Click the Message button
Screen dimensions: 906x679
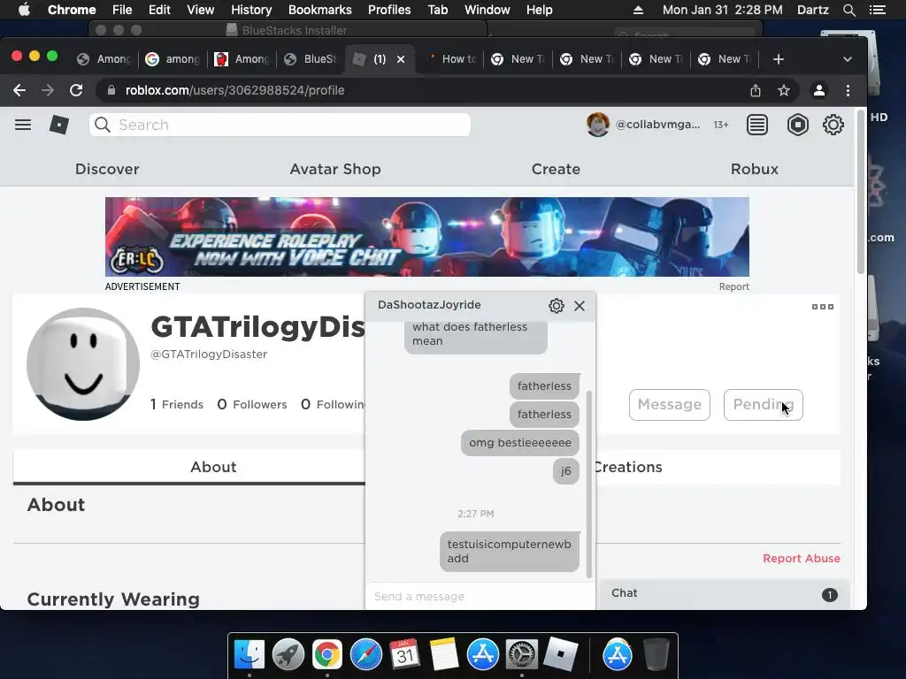pos(669,405)
